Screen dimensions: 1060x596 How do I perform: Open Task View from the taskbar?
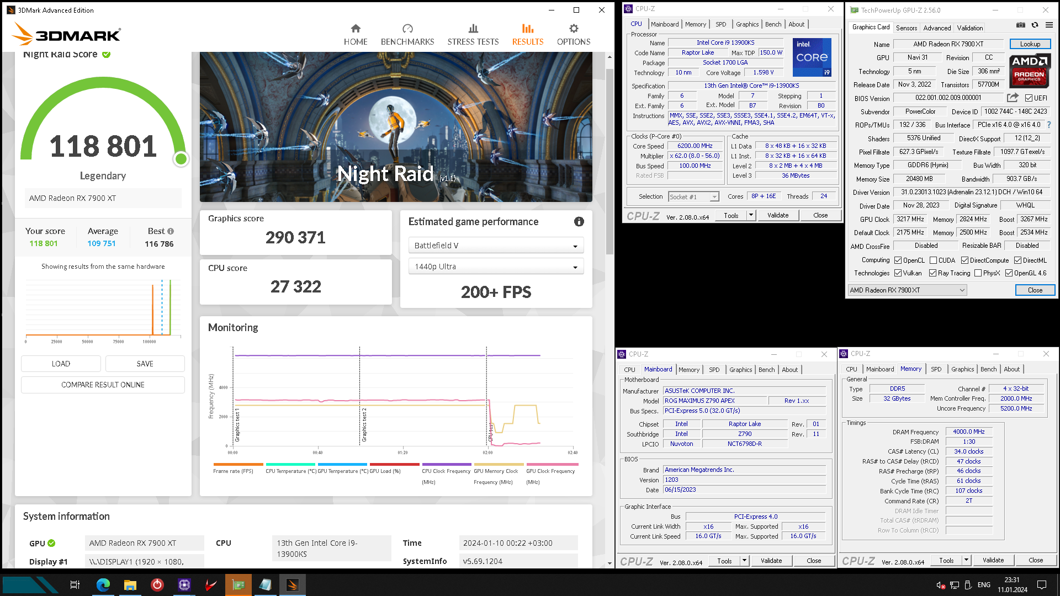point(75,584)
